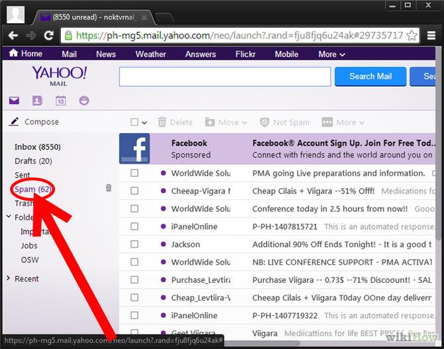Select the Yahoo Mail (8550 unread) browser tab
This screenshot has height=349, width=444.
point(93,17)
